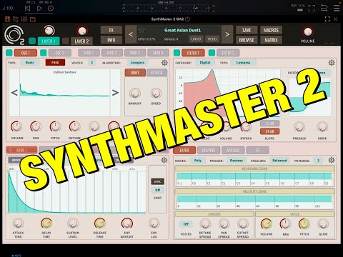Open layer VOICES dropdown showing Poly
Image resolution: width=343 pixels, height=257 pixels.
(x=198, y=161)
